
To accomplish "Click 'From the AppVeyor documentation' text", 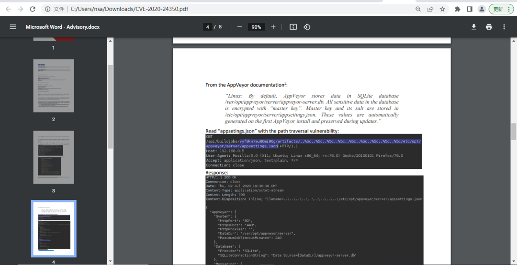I will 247,85.
